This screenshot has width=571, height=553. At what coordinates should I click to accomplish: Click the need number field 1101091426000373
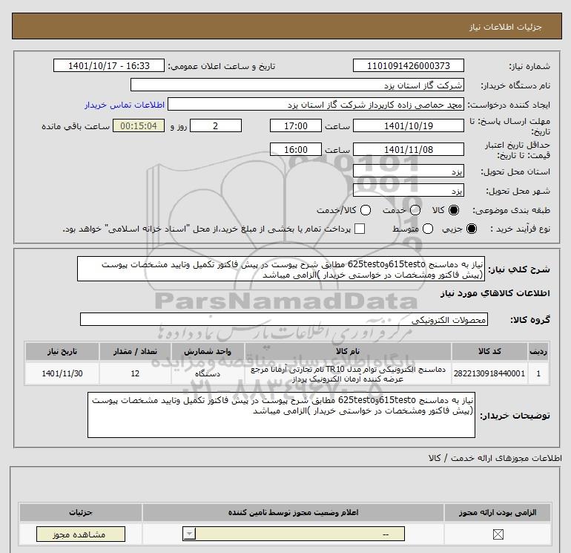pos(408,66)
